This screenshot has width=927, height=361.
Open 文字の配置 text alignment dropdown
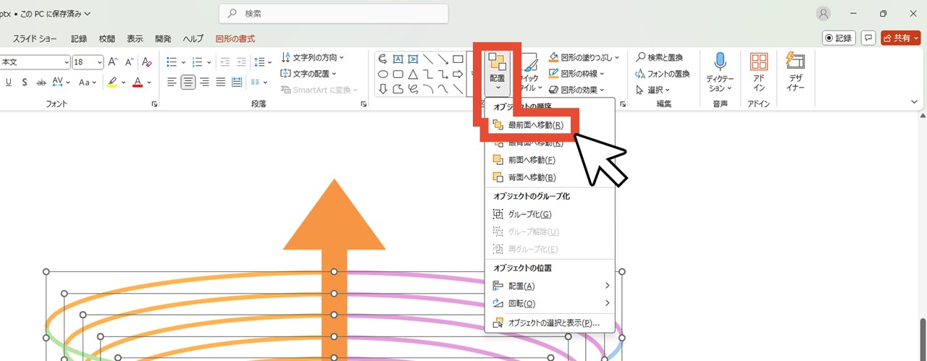tap(309, 74)
